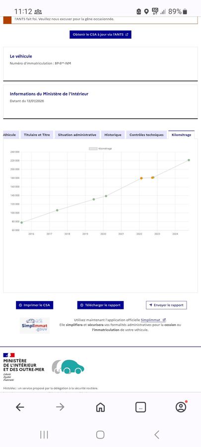Image resolution: width=201 pixels, height=447 pixels.
Task: Click the Imprimer le CSA button
Action: click(34, 305)
